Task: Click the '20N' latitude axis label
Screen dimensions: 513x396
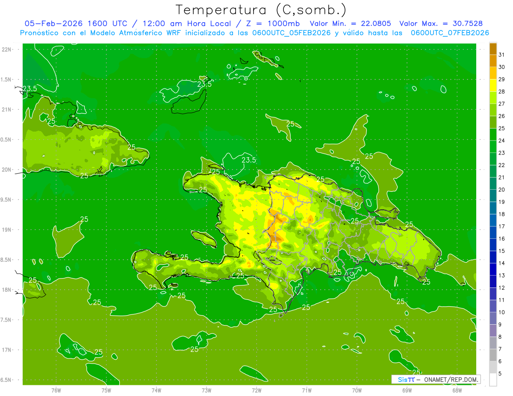Action: pos(7,170)
